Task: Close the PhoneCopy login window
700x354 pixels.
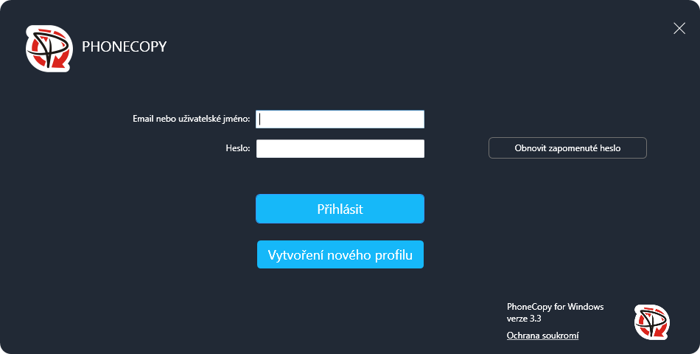Action: tap(679, 29)
